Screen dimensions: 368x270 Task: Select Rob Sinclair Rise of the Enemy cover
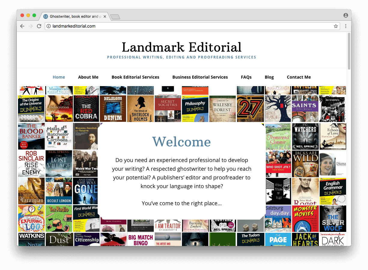click(x=32, y=164)
